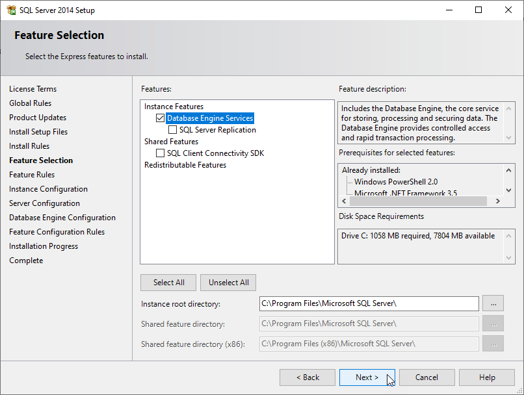Browse for instance root directory folder
This screenshot has width=524, height=395.
click(x=493, y=303)
